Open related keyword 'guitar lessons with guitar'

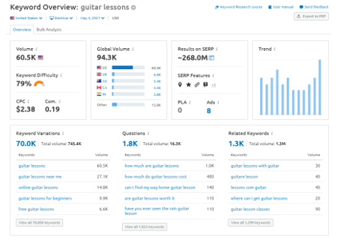click(x=254, y=166)
